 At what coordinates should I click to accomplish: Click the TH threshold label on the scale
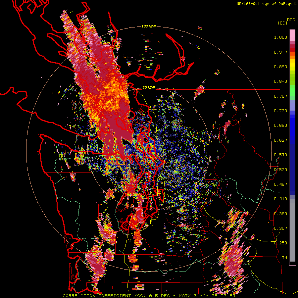coord(284,258)
